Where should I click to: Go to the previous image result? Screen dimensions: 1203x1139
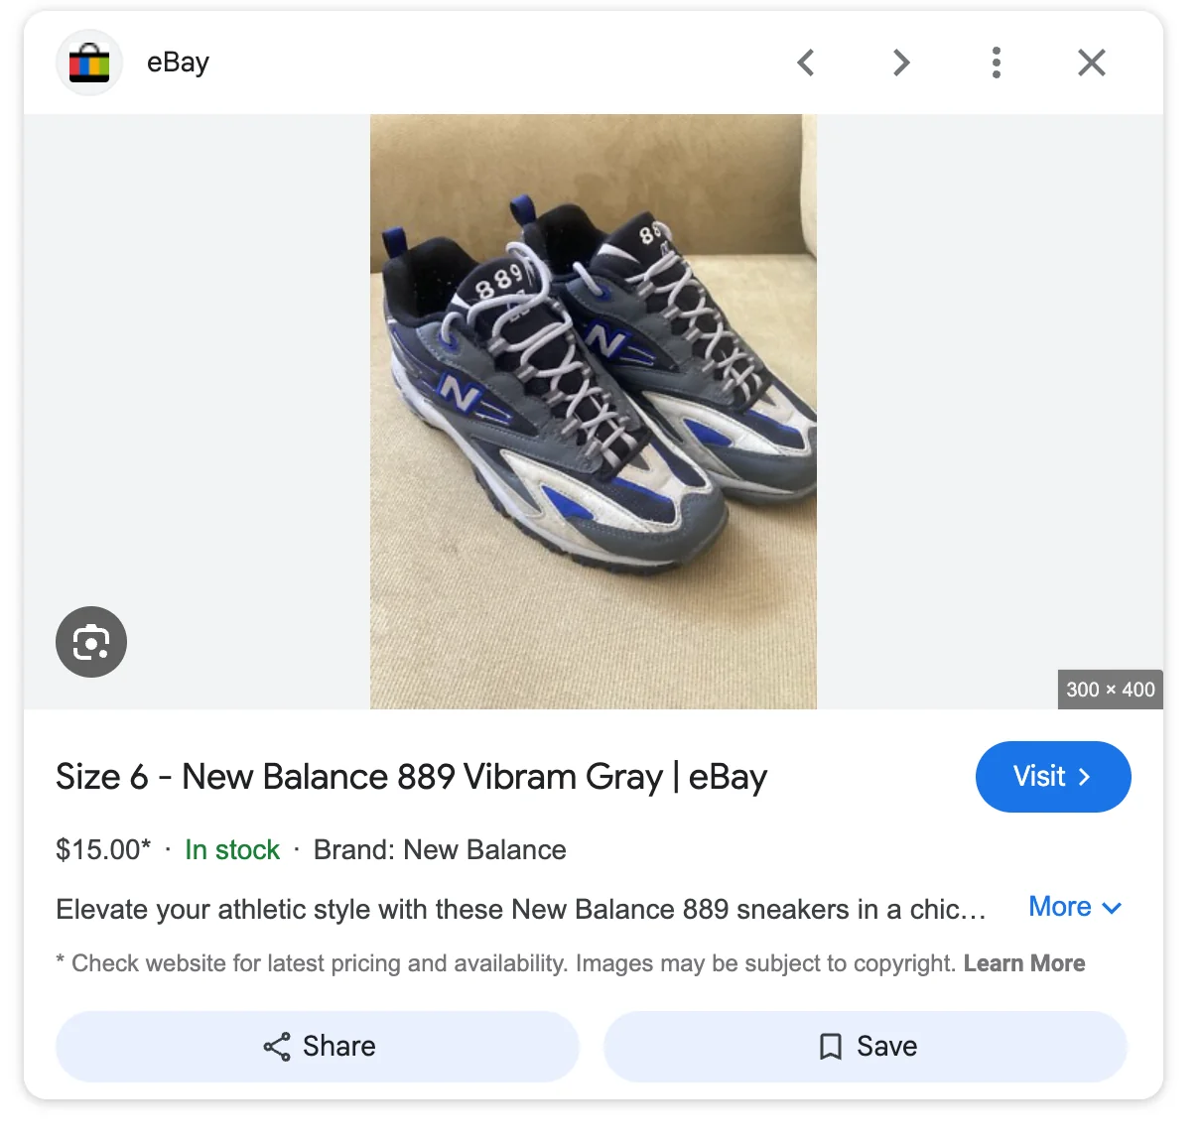(806, 63)
